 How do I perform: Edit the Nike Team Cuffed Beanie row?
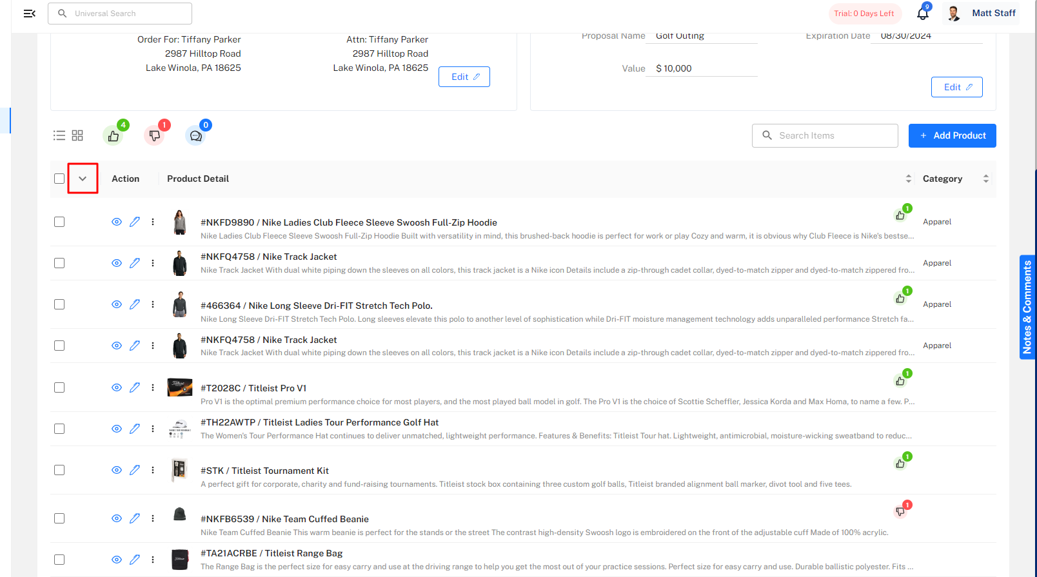135,518
